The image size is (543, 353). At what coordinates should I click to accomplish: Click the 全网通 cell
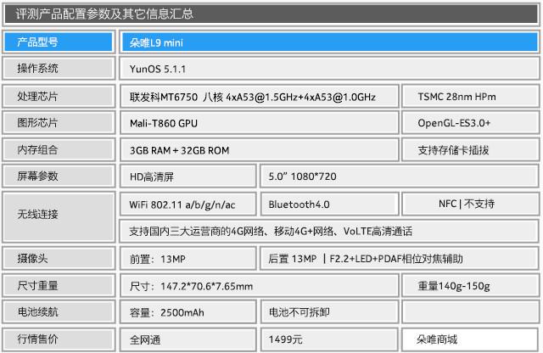[188, 339]
